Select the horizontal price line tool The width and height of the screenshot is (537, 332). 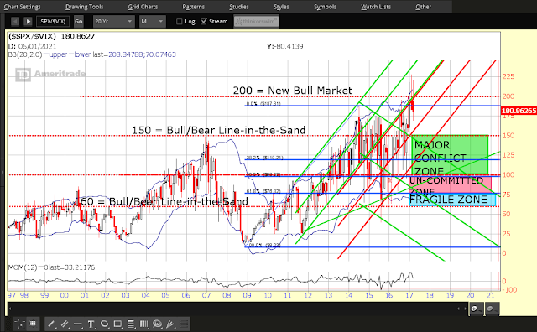pyautogui.click(x=78, y=324)
